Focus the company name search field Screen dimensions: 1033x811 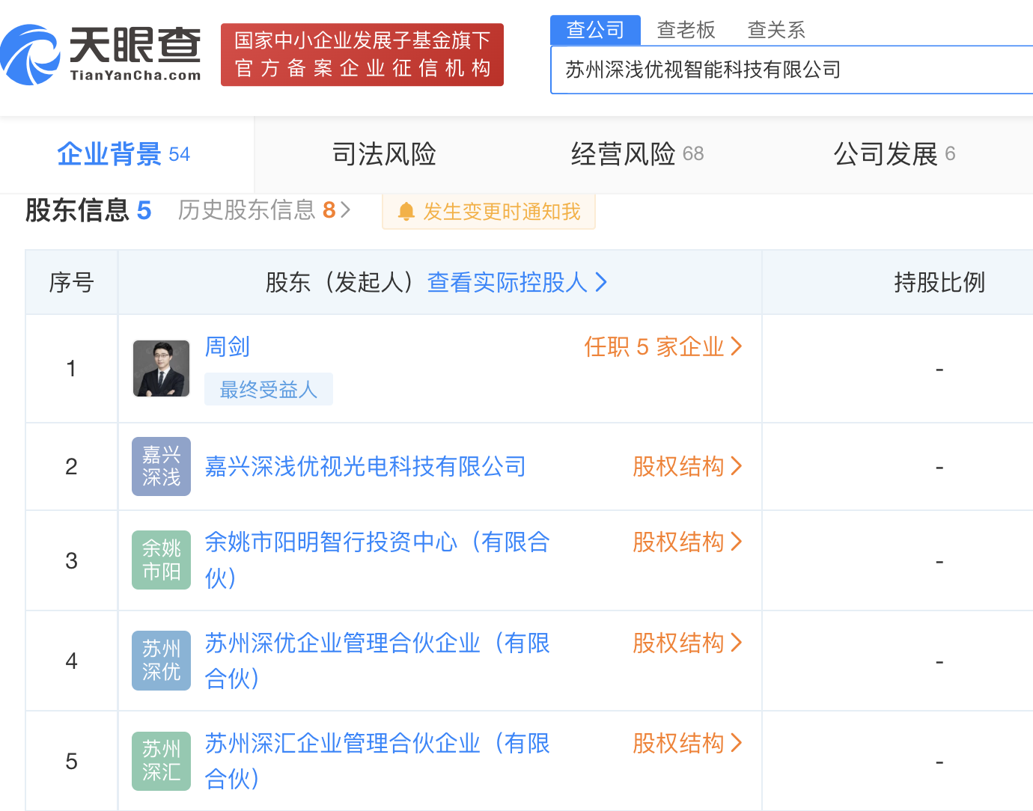click(x=792, y=70)
